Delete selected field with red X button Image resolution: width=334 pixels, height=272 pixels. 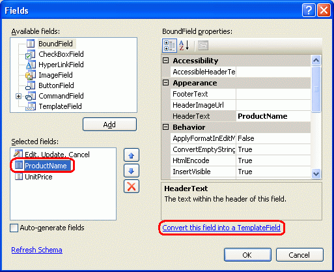[x=132, y=187]
